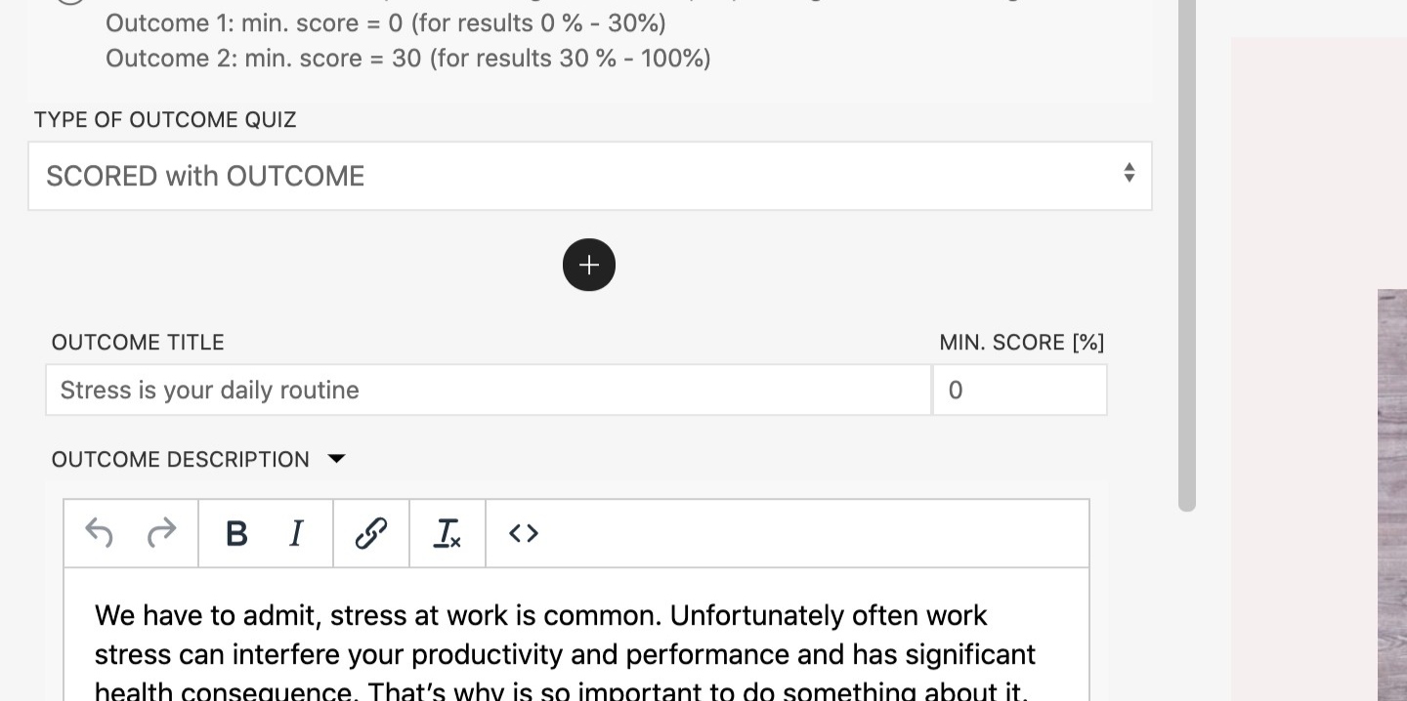Image resolution: width=1407 pixels, height=701 pixels.
Task: Click the vertical scrollbar of the settings panel
Action: (1187, 254)
